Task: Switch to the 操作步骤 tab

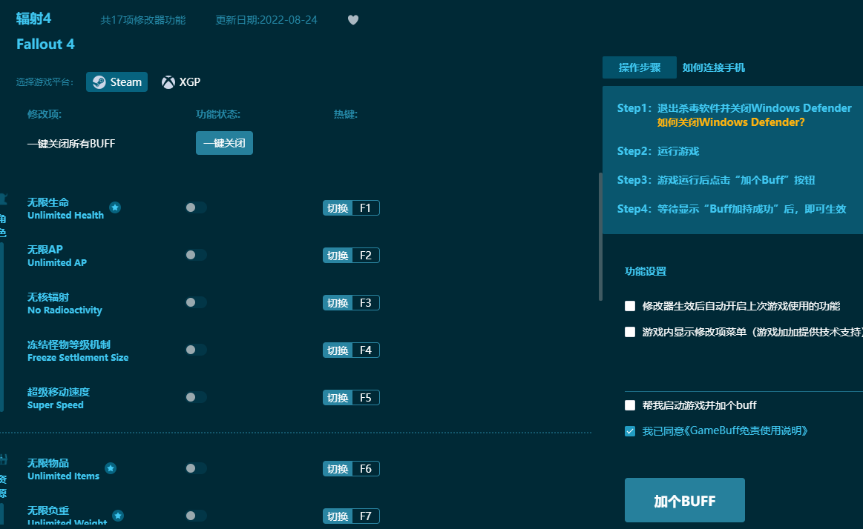Action: pyautogui.click(x=640, y=67)
